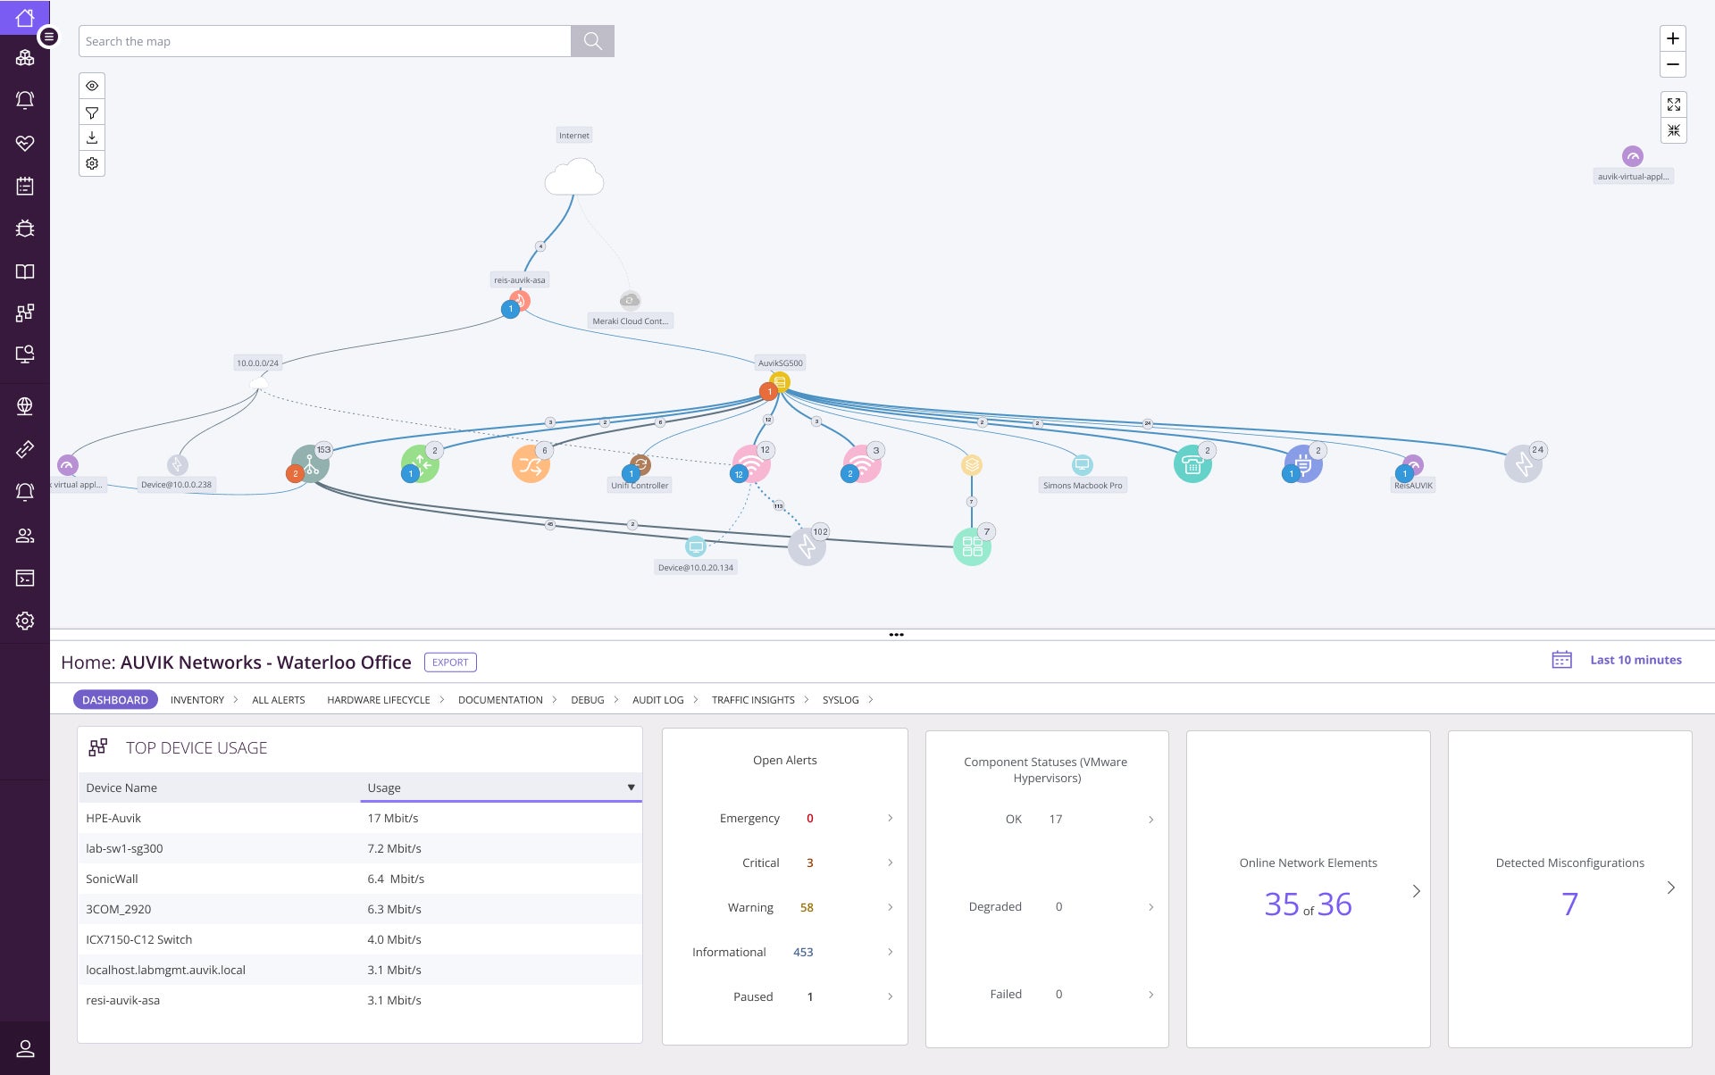
Task: Select the Simons Macbook Pro node
Action: [x=1083, y=464]
